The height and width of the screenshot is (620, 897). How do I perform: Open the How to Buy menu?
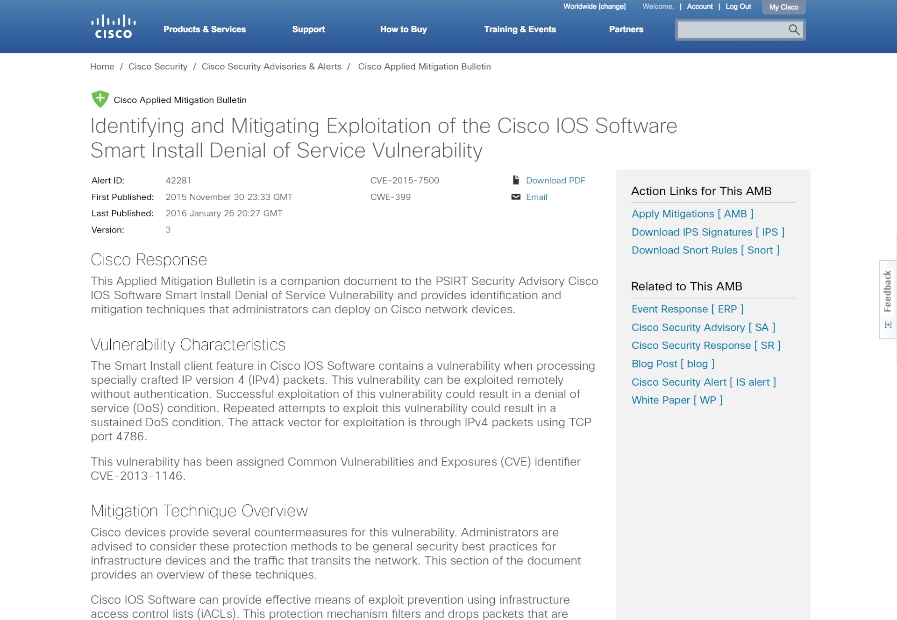[404, 29]
